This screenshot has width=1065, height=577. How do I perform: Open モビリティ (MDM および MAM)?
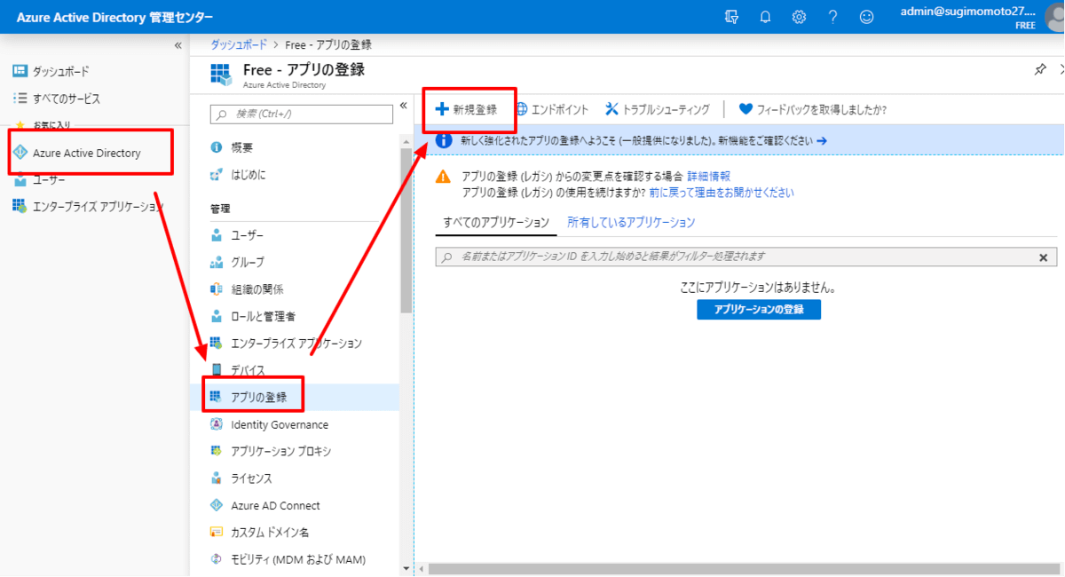[x=297, y=559]
